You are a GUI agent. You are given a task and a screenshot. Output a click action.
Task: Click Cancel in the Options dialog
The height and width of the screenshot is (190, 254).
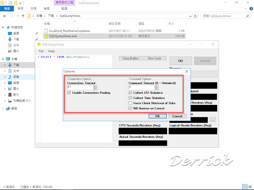[177, 116]
